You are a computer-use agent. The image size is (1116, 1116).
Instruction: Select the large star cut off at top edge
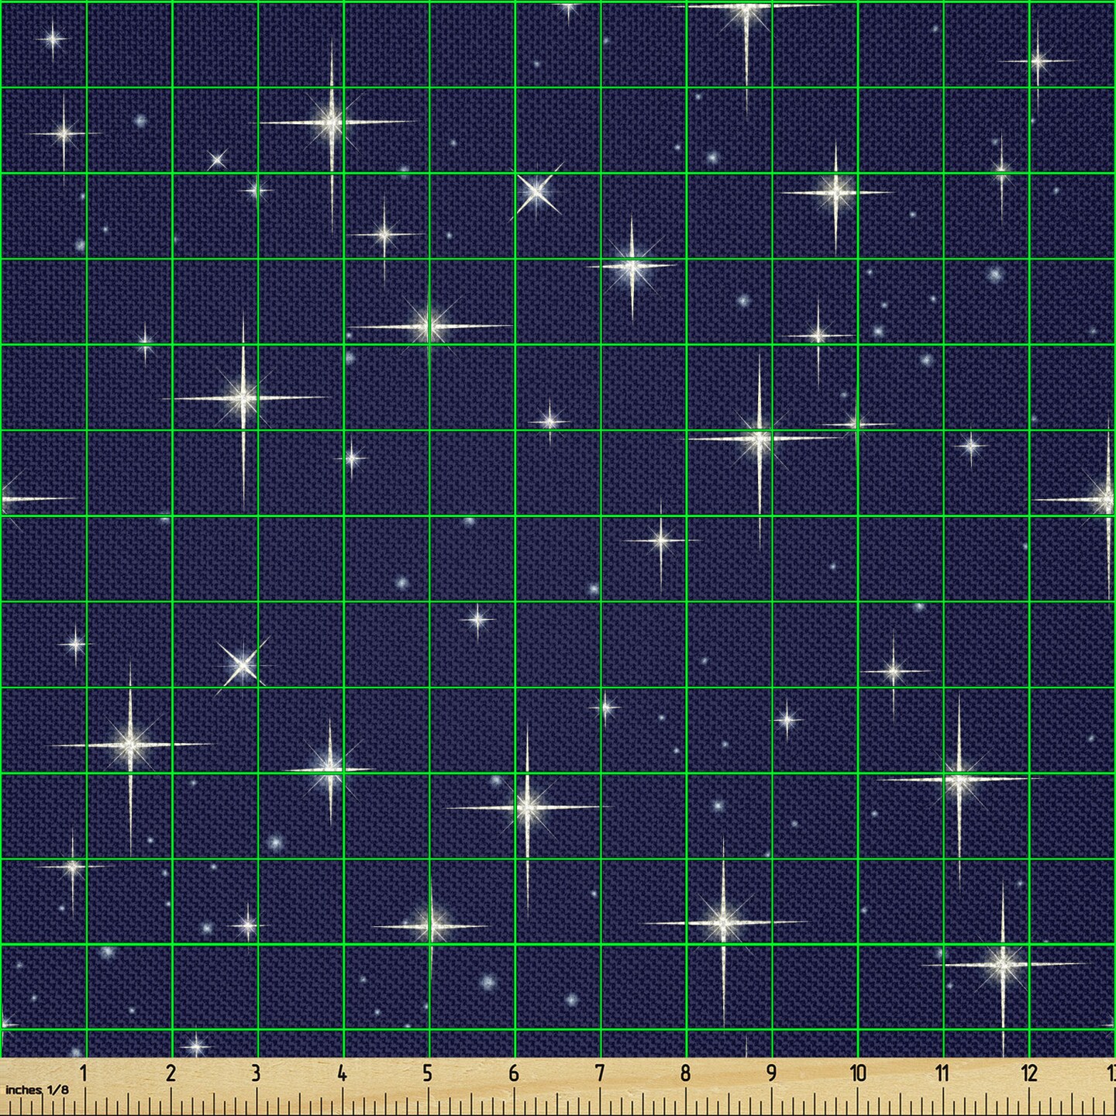point(747,9)
